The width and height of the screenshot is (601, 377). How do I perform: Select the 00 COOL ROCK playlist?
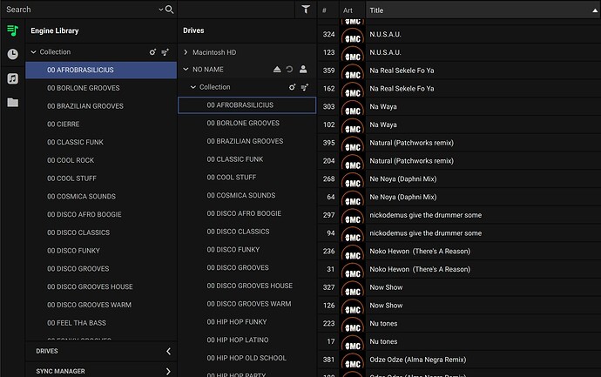101,160
